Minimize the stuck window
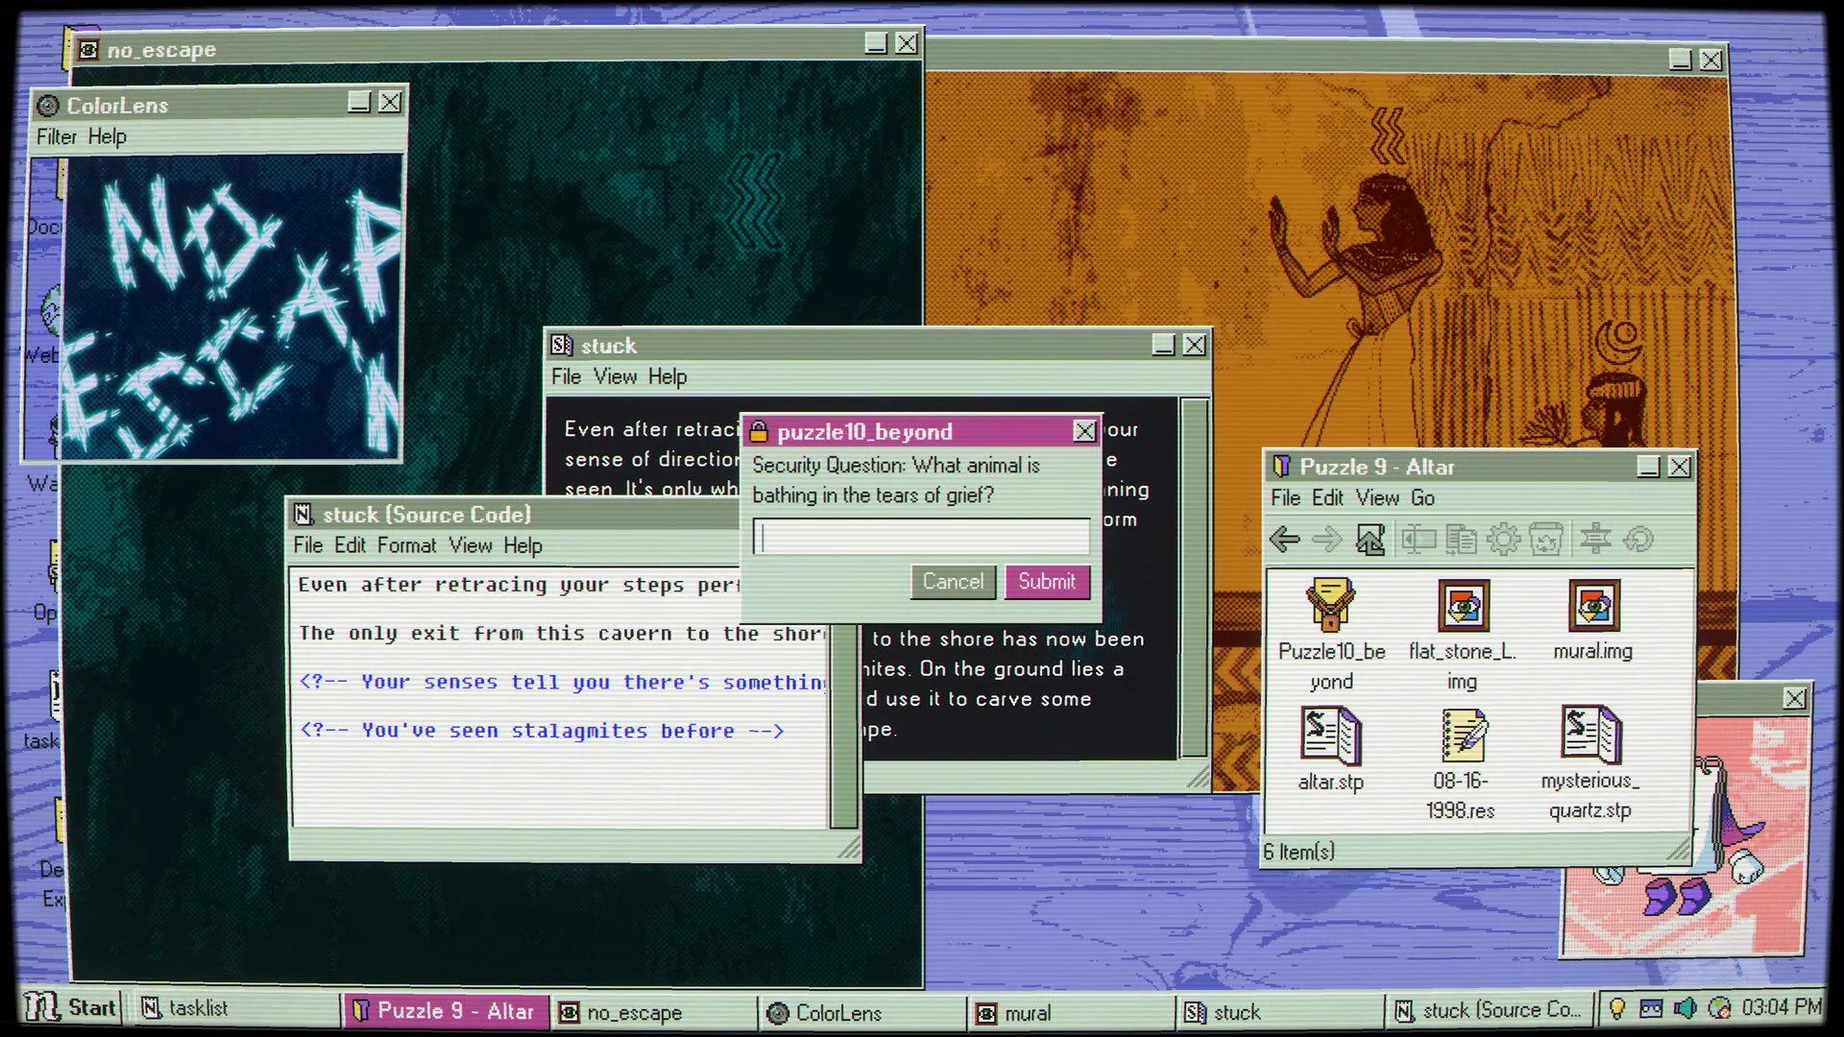 pos(1163,345)
